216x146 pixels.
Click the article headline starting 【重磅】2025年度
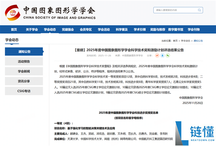pyautogui.click(x=129, y=50)
